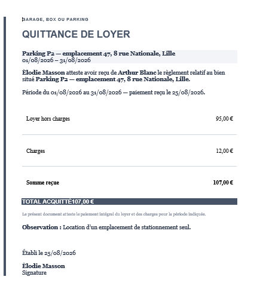Click the 12,00 € charges amount
The height and width of the screenshot is (286, 263).
pyautogui.click(x=225, y=151)
